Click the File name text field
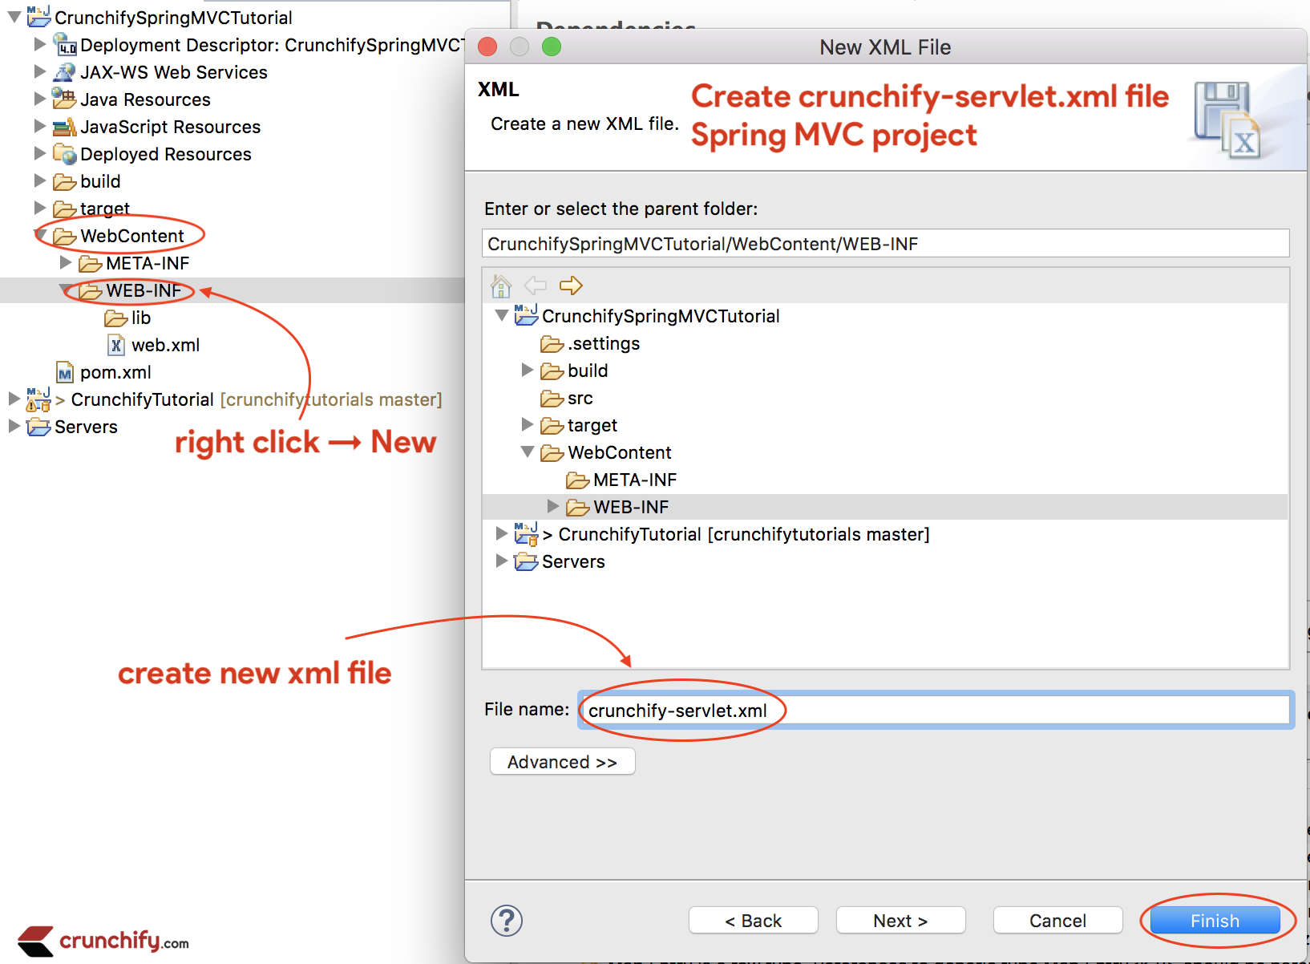This screenshot has height=964, width=1310. (x=934, y=711)
